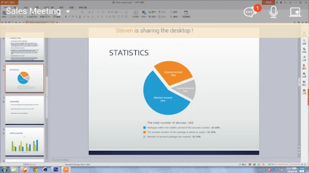The width and height of the screenshot is (309, 173).
Task: Toggle the microphone icon to mute
Action: point(273,12)
